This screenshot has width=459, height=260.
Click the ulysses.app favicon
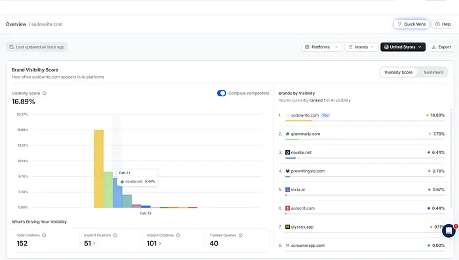coord(287,227)
